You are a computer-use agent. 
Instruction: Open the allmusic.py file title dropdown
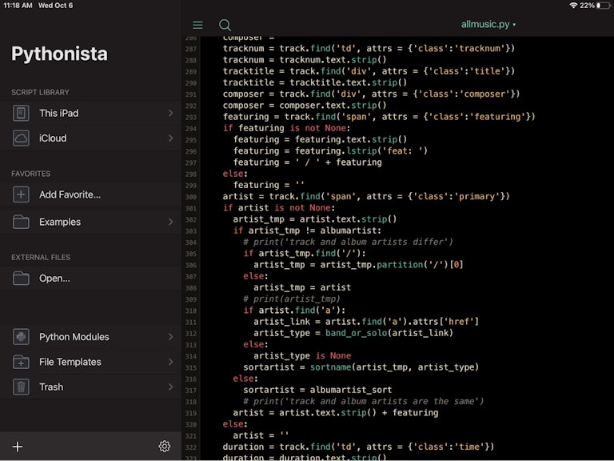point(488,24)
